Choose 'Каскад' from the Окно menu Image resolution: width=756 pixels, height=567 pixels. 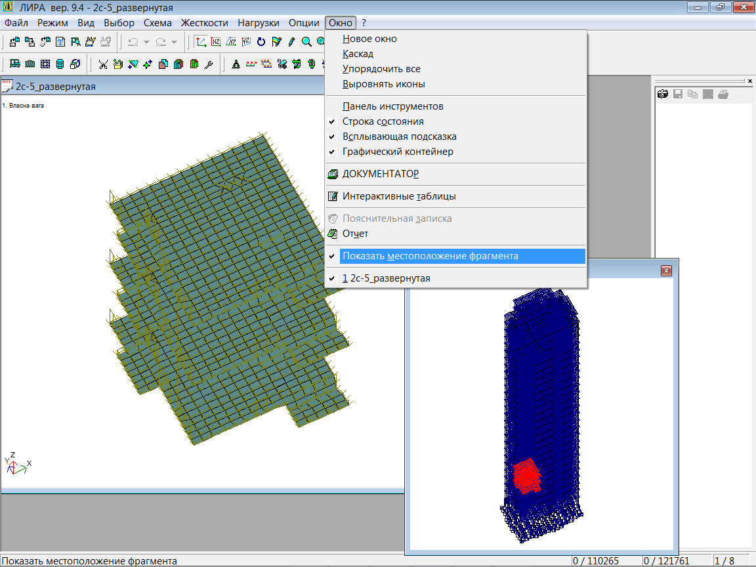click(358, 54)
